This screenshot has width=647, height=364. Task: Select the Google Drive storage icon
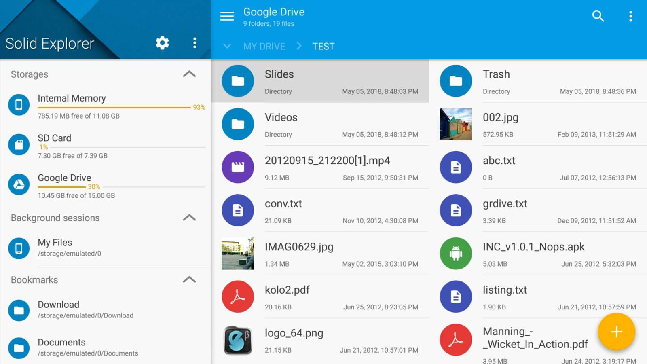[x=19, y=184]
